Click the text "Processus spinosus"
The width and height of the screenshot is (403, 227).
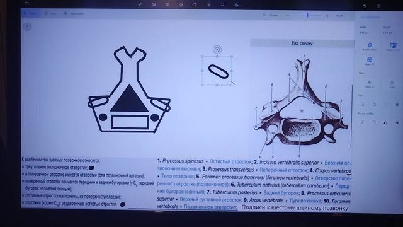(183, 161)
